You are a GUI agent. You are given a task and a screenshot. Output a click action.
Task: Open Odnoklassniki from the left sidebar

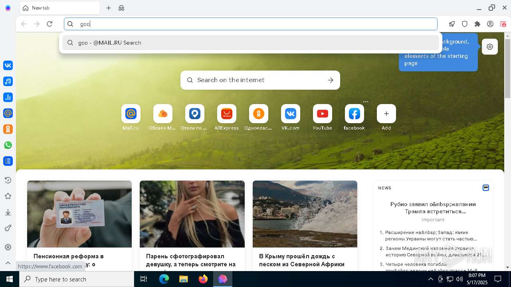coord(8,129)
